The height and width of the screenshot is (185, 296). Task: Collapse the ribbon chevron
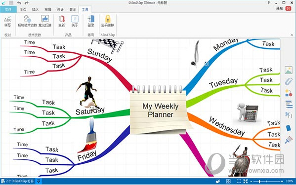(292, 35)
